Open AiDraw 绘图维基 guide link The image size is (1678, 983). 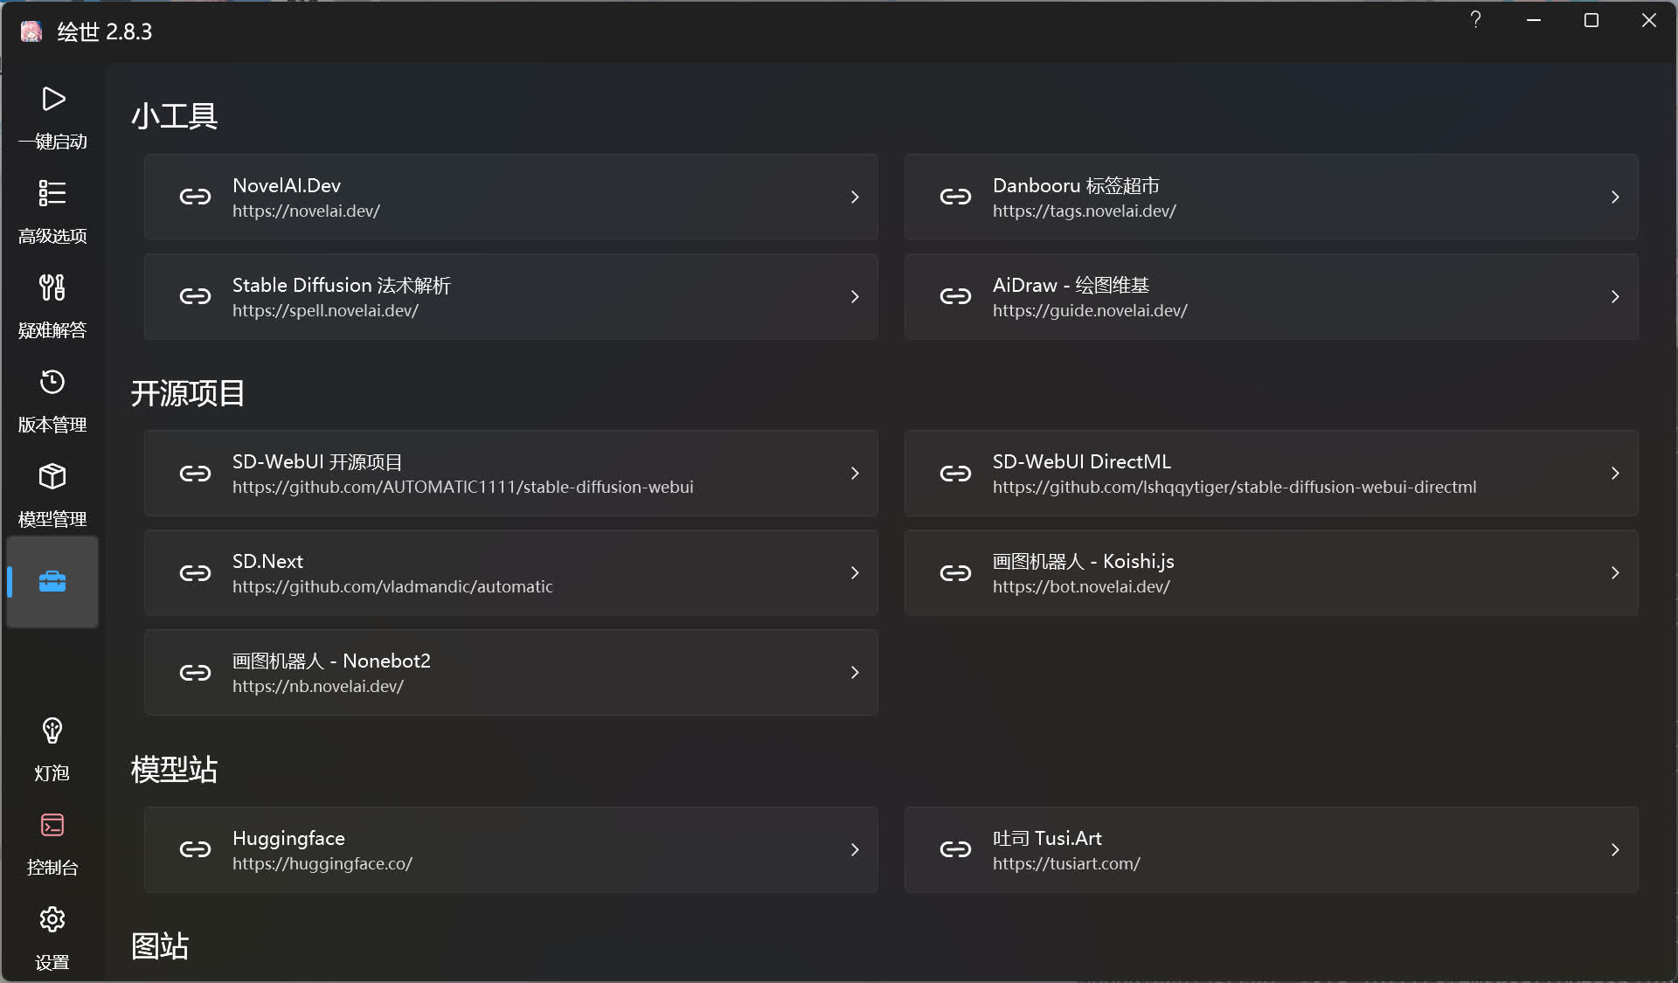click(1271, 297)
